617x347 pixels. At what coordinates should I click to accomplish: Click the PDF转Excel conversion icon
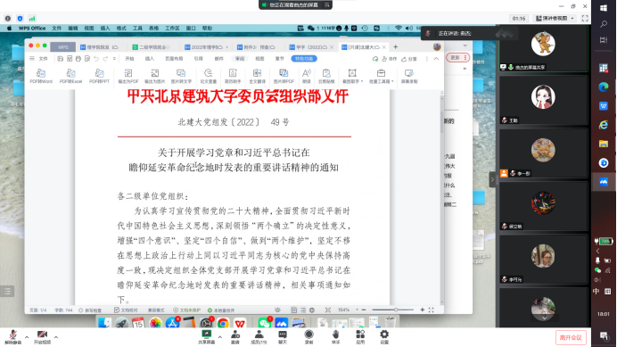point(70,76)
